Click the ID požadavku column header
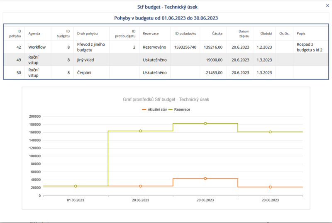The width and height of the screenshot is (332, 223). click(186, 34)
